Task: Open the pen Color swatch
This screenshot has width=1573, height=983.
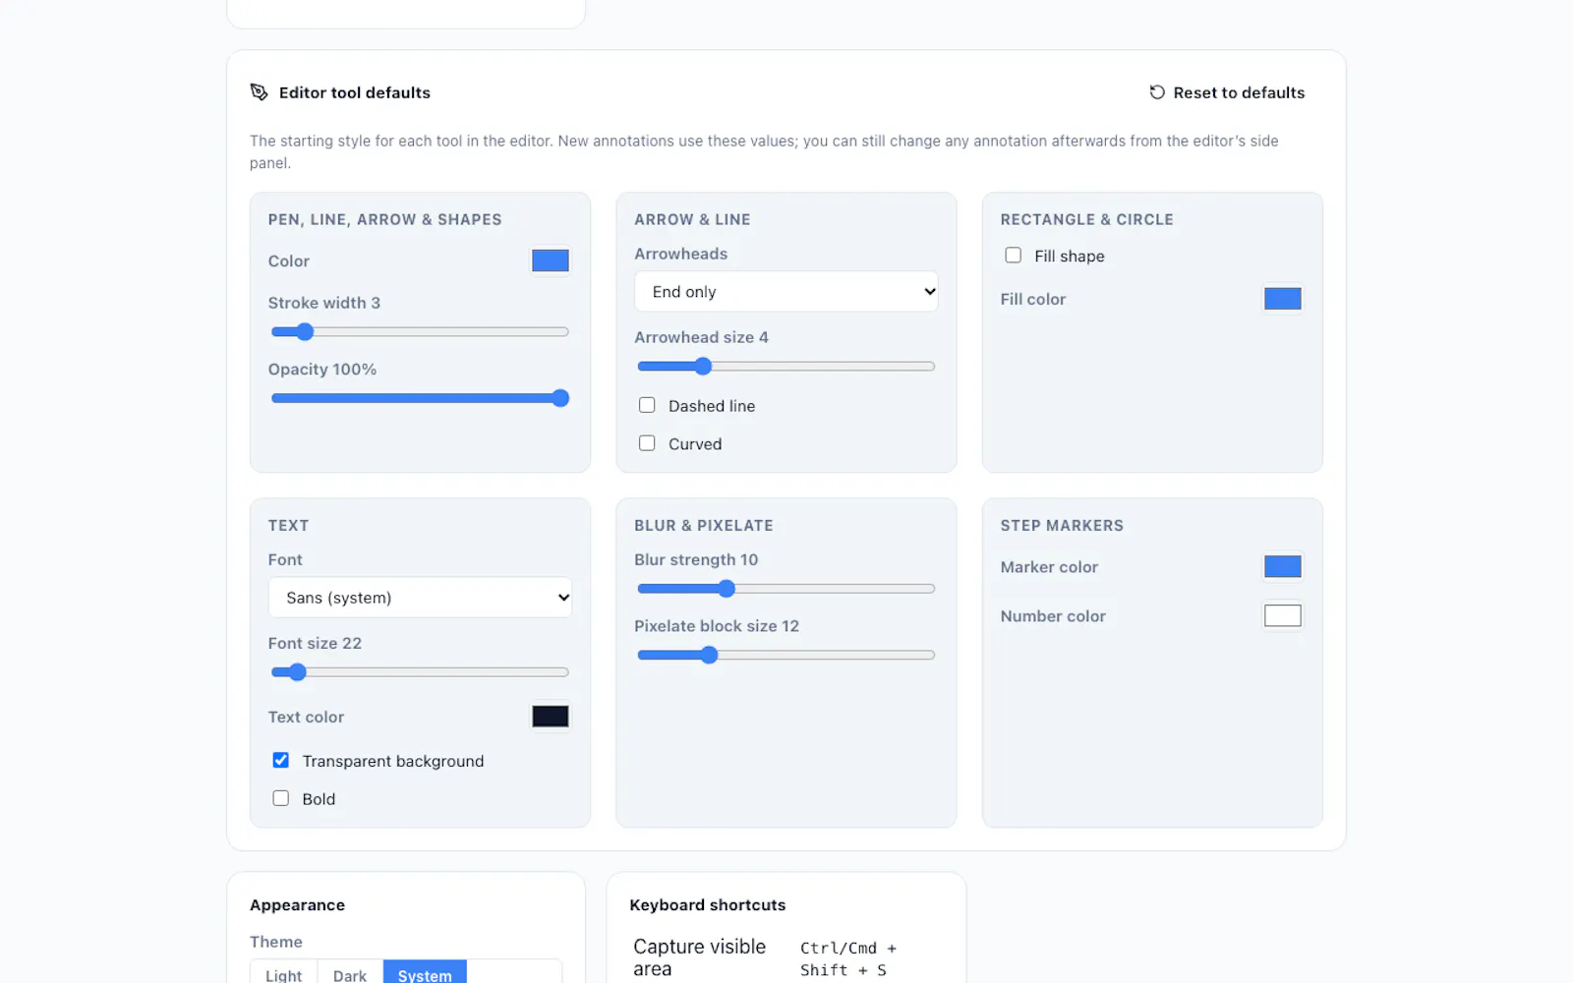Action: [x=551, y=260]
